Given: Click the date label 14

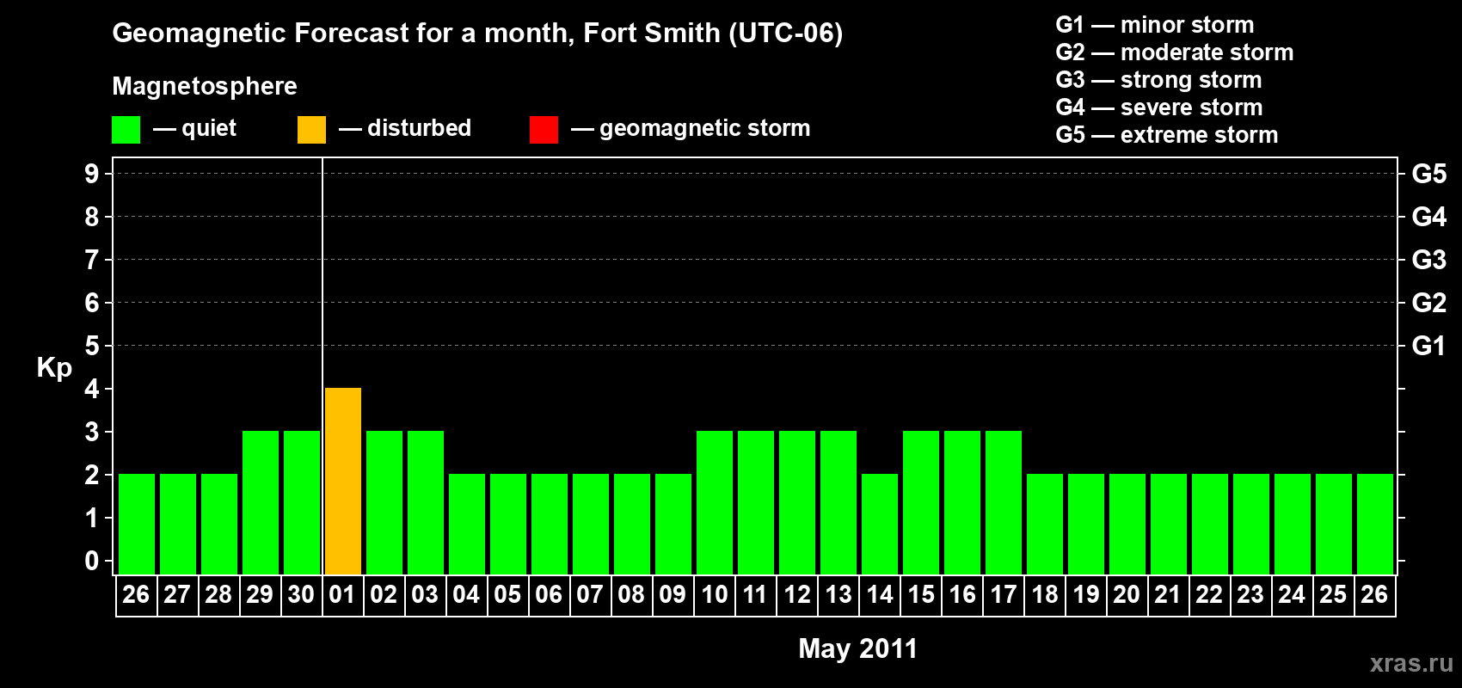Looking at the screenshot, I should [879, 595].
